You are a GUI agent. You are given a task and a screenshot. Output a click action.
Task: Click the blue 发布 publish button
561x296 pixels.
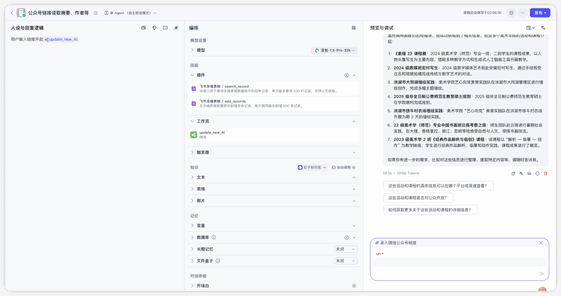pos(540,12)
